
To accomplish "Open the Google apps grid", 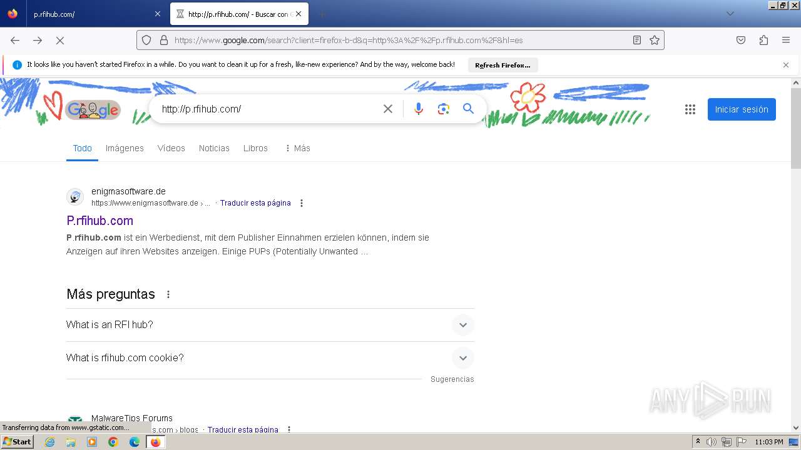I will [x=690, y=109].
